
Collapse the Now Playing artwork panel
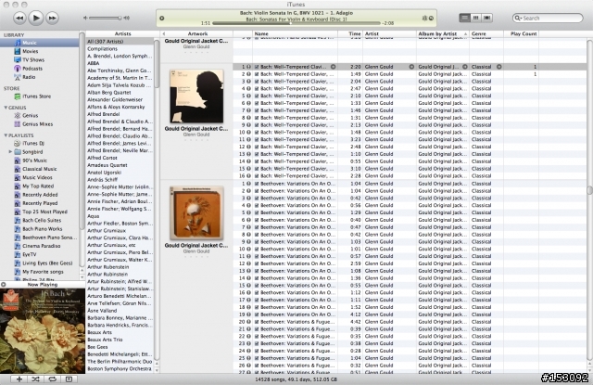coord(4,284)
